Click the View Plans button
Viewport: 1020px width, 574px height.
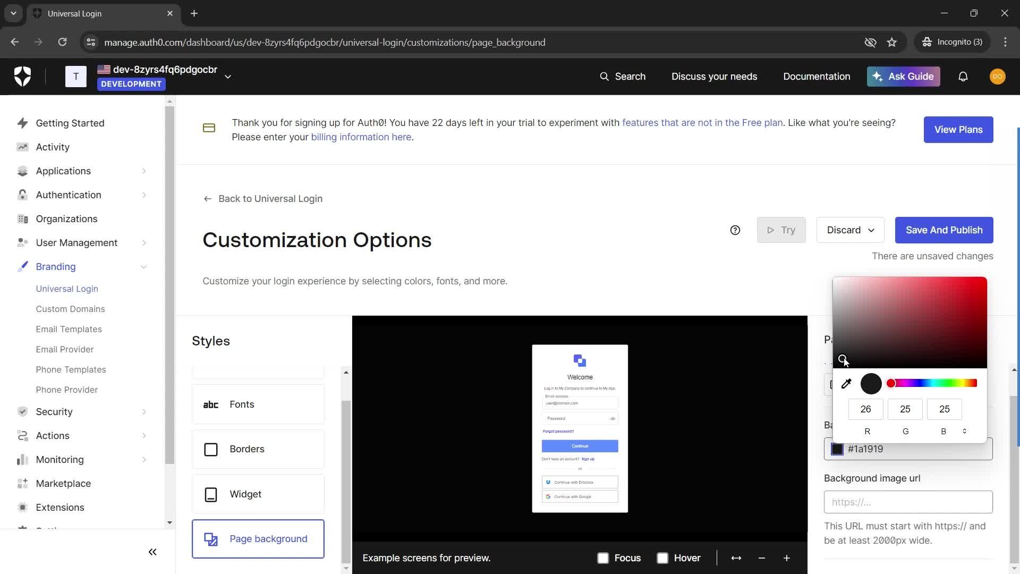click(x=958, y=130)
